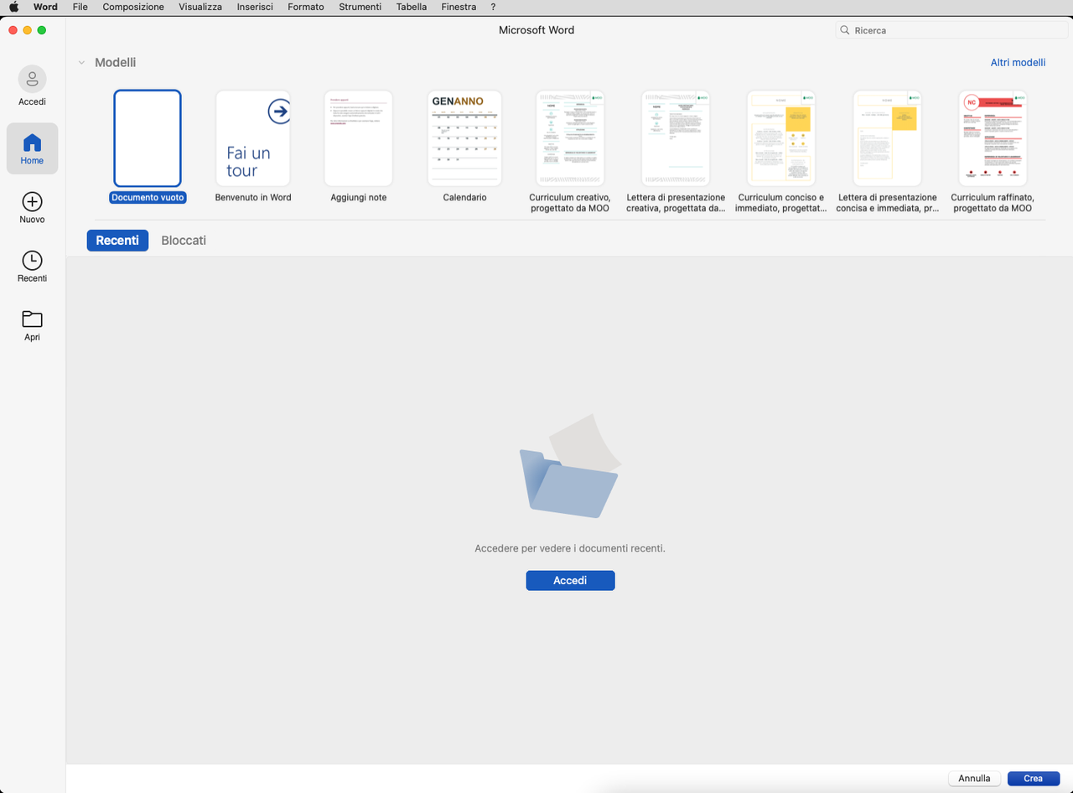Focus the Ricerca search field
The height and width of the screenshot is (793, 1073).
(x=951, y=30)
